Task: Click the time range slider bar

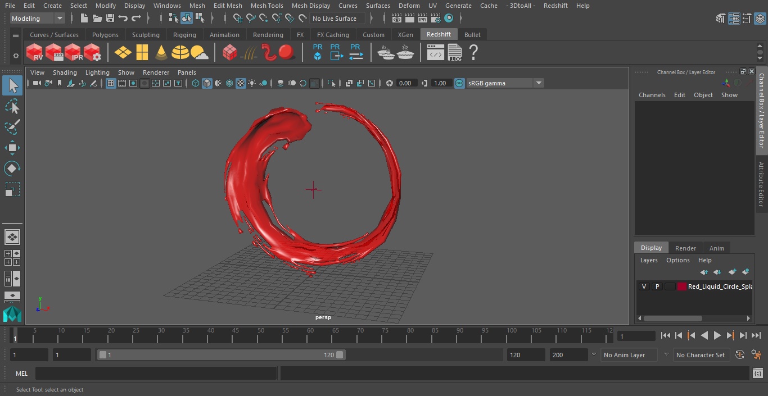Action: pos(221,355)
